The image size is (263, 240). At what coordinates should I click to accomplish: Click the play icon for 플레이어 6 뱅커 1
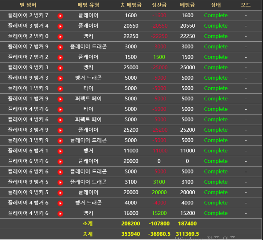(60, 151)
